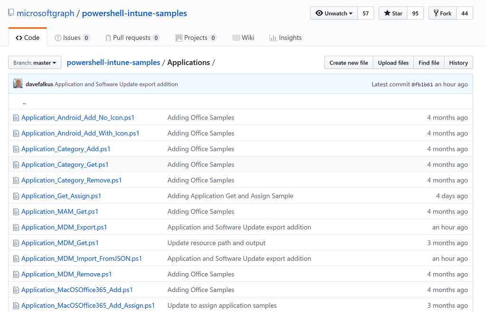Open the davefalkus author link
The height and width of the screenshot is (312, 486).
pos(39,84)
